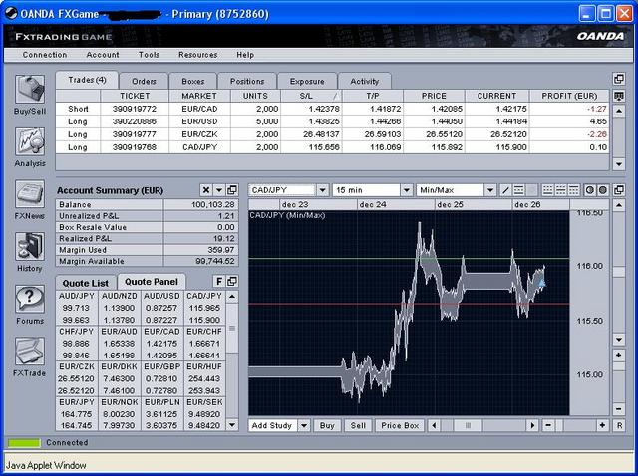This screenshot has width=638, height=476.
Task: Open the Forums sidebar icon
Action: click(x=30, y=299)
